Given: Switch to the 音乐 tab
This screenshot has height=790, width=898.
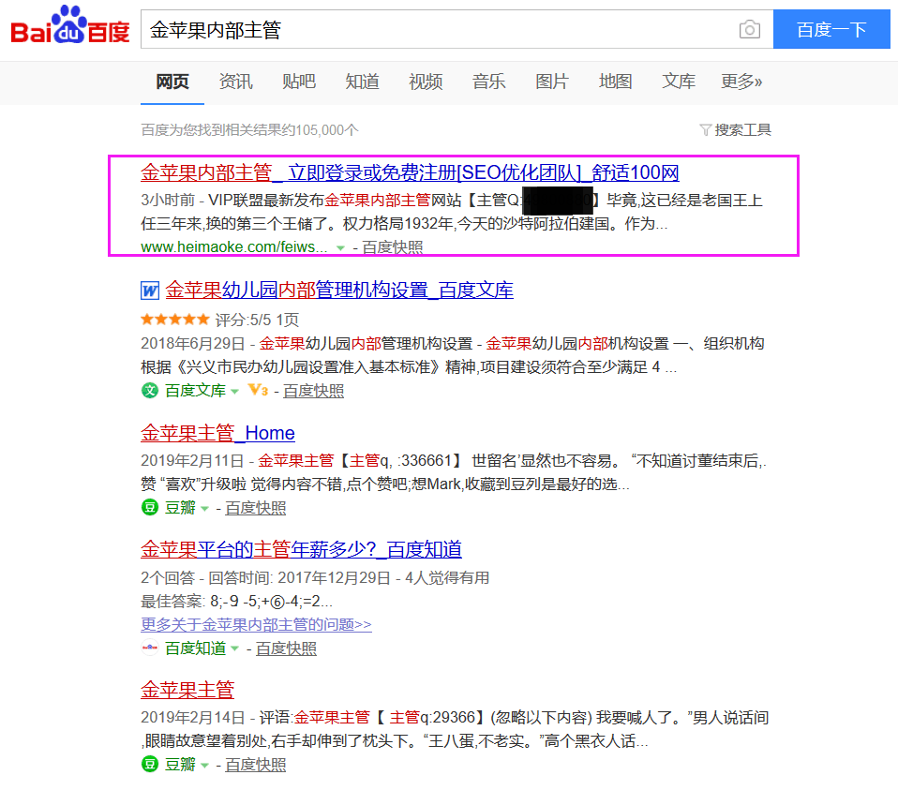Looking at the screenshot, I should pyautogui.click(x=488, y=82).
